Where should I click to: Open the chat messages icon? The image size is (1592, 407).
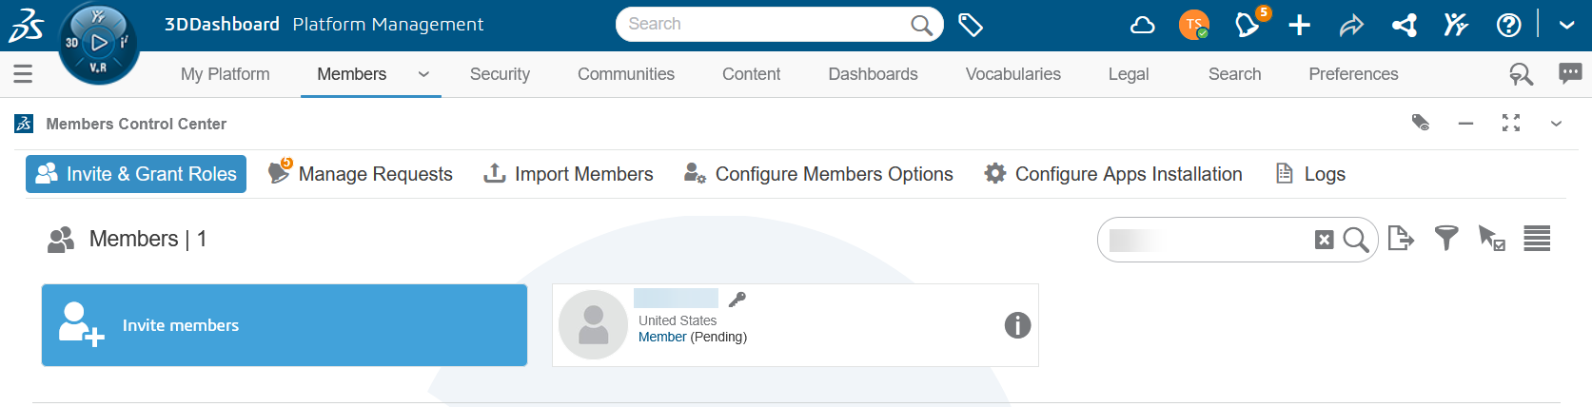point(1570,73)
